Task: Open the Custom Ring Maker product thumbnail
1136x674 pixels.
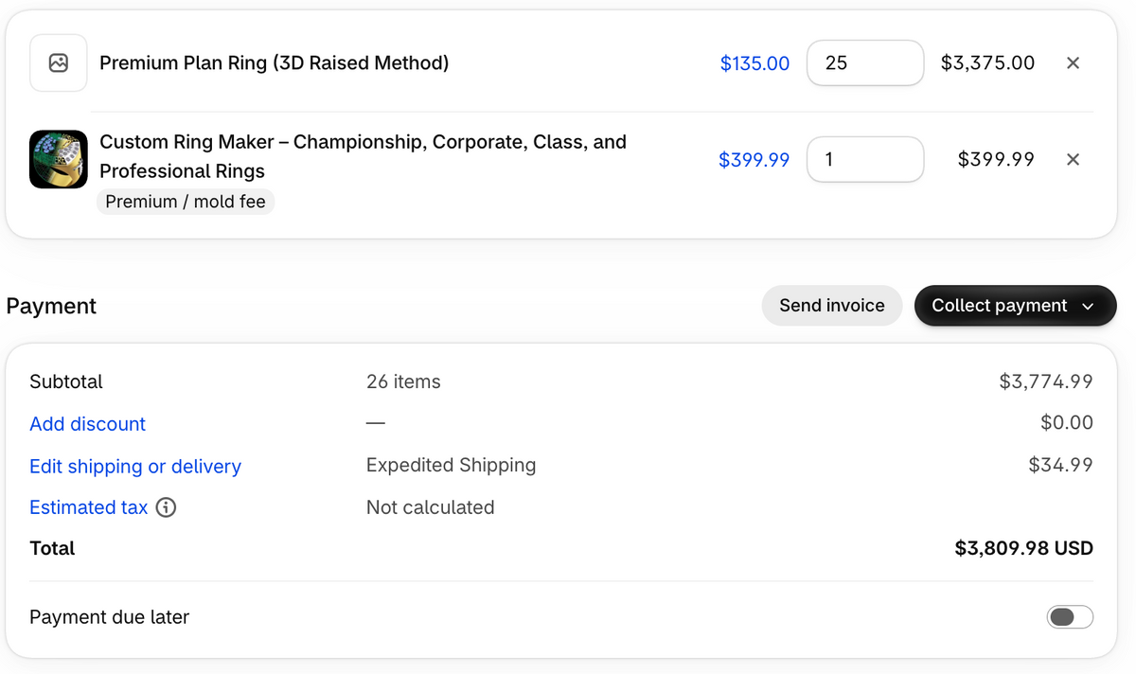Action: 59,159
